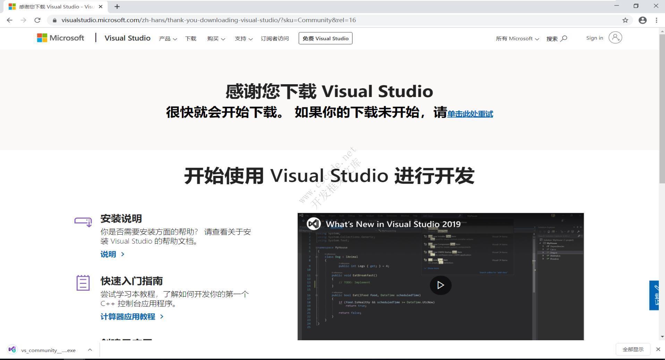Click the Sign in avatar icon
This screenshot has width=665, height=360.
(615, 37)
